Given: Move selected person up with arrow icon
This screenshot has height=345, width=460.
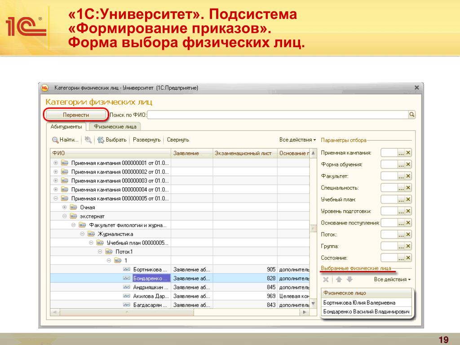Looking at the screenshot, I should [x=339, y=279].
